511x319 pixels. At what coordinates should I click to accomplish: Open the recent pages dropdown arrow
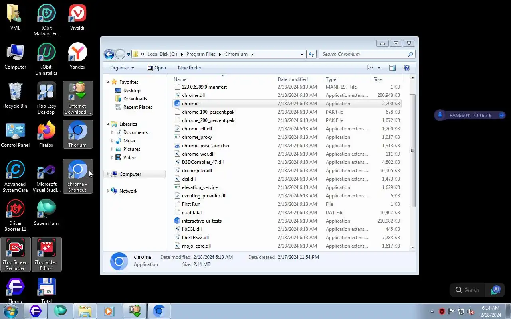[x=128, y=55]
